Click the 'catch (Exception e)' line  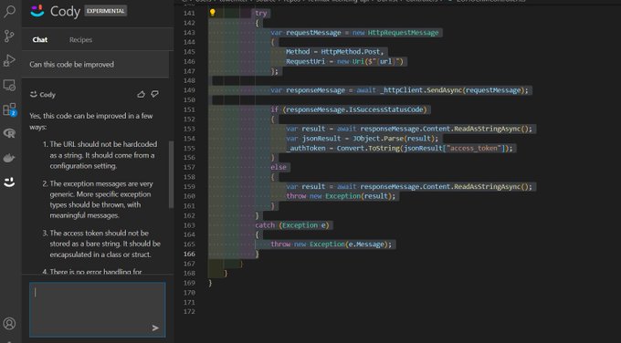pyautogui.click(x=292, y=225)
